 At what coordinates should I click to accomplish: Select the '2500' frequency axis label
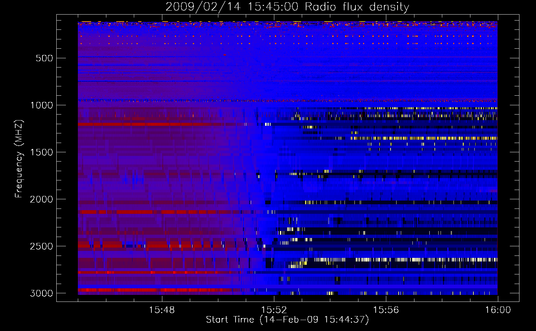41,246
